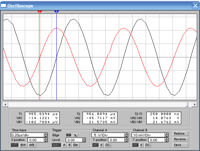Increase the time base with the up arrow
Image resolution: width=200 pixels, height=151 pixels.
46,134
